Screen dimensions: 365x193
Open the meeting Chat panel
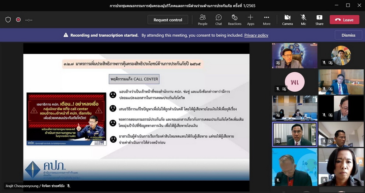[218, 19]
